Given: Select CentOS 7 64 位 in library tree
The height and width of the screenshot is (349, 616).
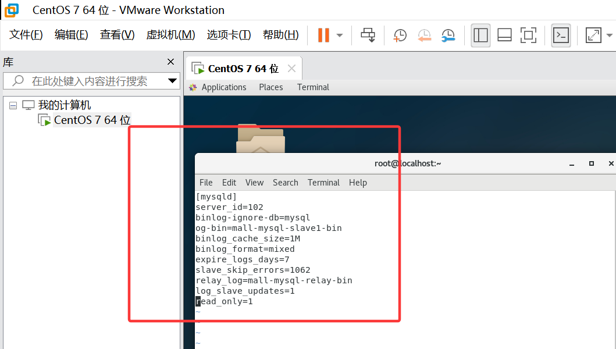Looking at the screenshot, I should [x=92, y=120].
